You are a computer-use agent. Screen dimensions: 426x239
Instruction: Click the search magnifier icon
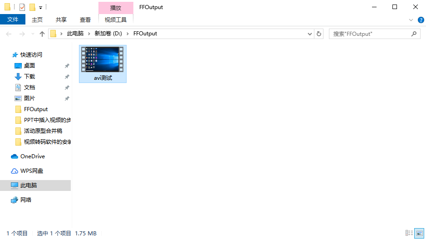pyautogui.click(x=414, y=34)
